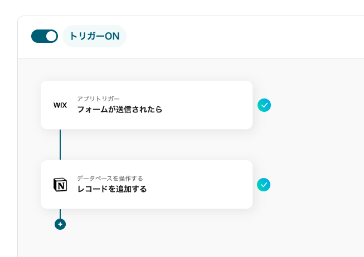Image resolution: width=364 pixels, height=257 pixels.
Task: Select the アプリトリガー label
Action: tap(98, 98)
